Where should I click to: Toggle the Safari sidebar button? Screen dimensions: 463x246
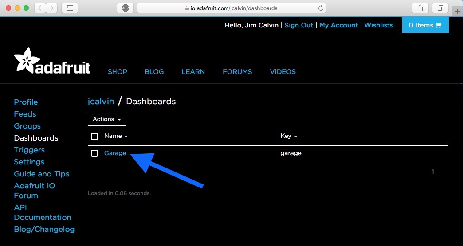(70, 8)
